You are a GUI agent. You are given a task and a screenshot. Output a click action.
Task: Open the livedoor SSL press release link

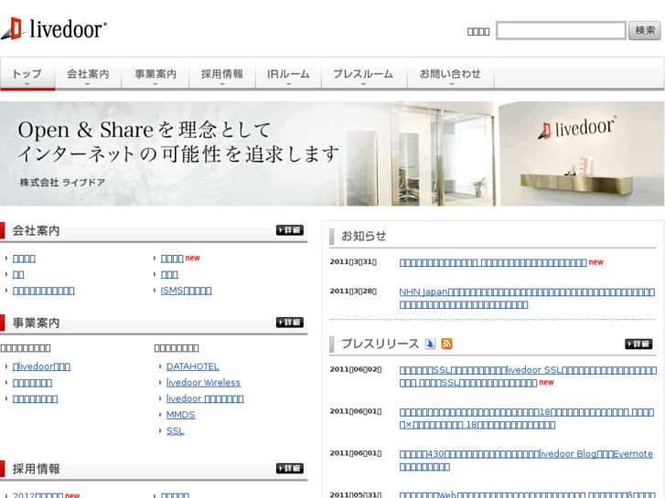[x=528, y=376]
